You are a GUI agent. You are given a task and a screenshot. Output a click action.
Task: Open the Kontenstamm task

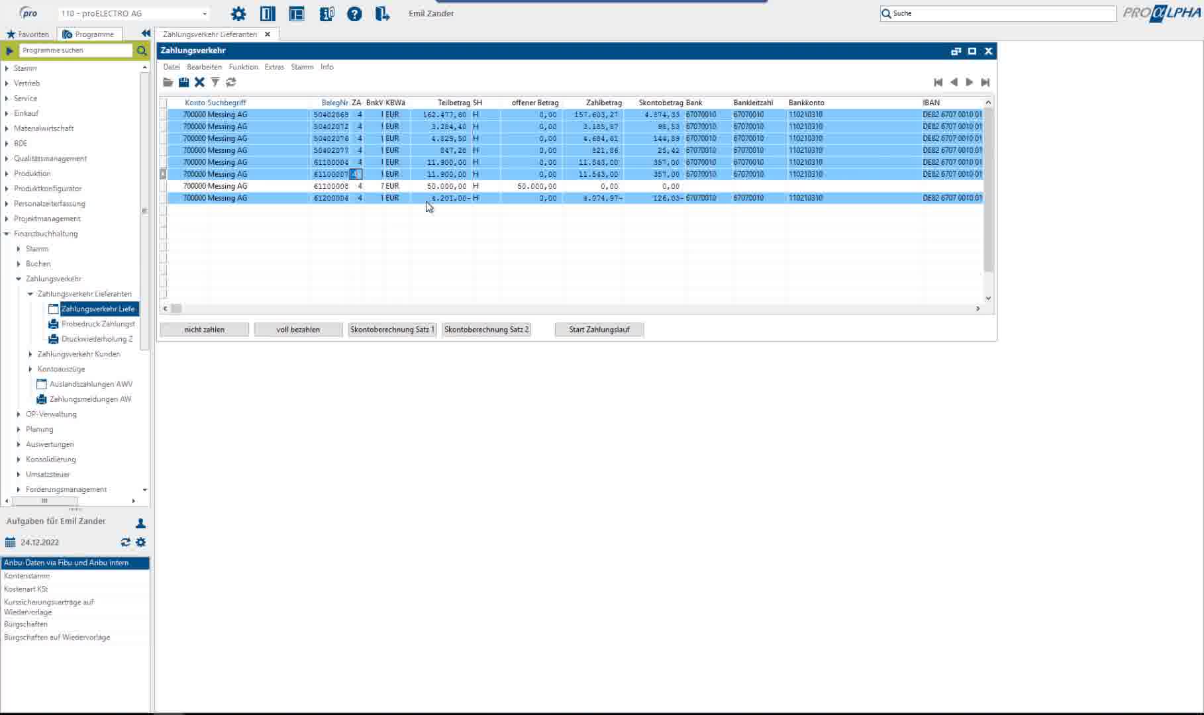[x=26, y=576]
